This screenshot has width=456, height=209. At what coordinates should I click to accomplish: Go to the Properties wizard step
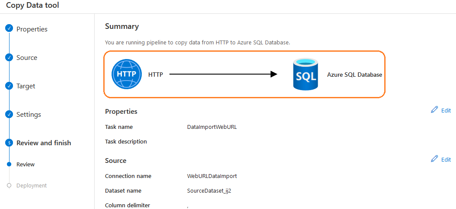tap(32, 29)
